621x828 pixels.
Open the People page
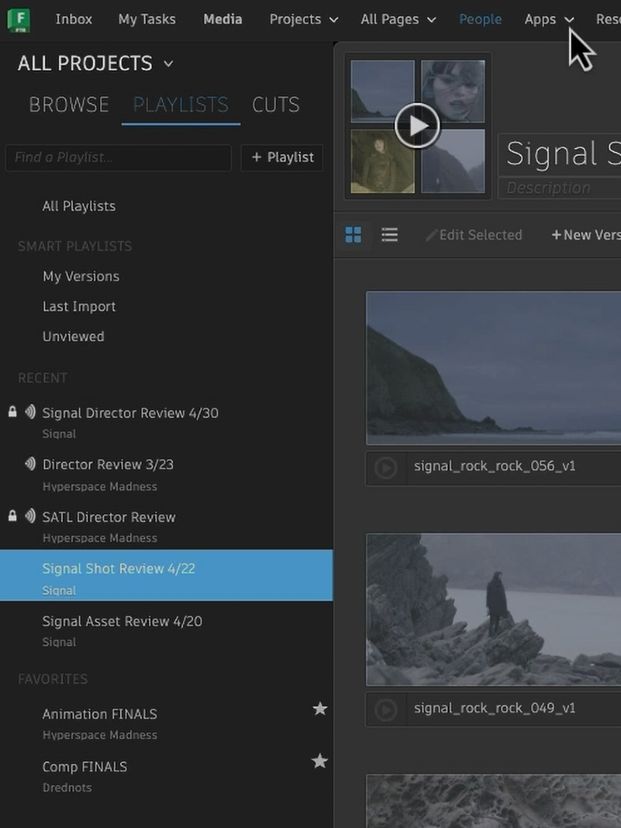click(480, 20)
